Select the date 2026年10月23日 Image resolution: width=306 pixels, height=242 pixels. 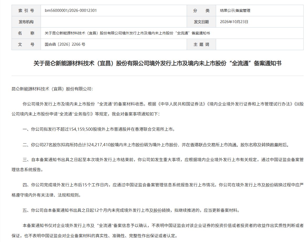pos(234,22)
